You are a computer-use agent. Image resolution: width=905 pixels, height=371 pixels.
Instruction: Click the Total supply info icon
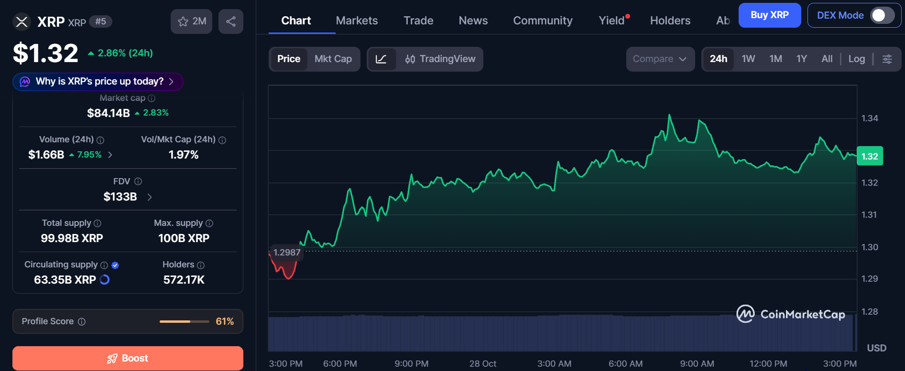[98, 223]
